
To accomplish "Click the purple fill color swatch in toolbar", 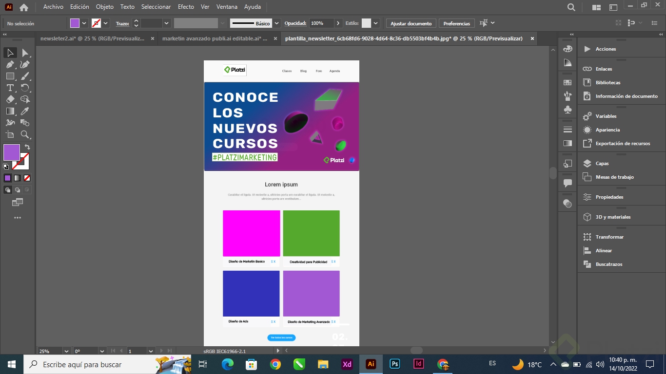I will [11, 152].
